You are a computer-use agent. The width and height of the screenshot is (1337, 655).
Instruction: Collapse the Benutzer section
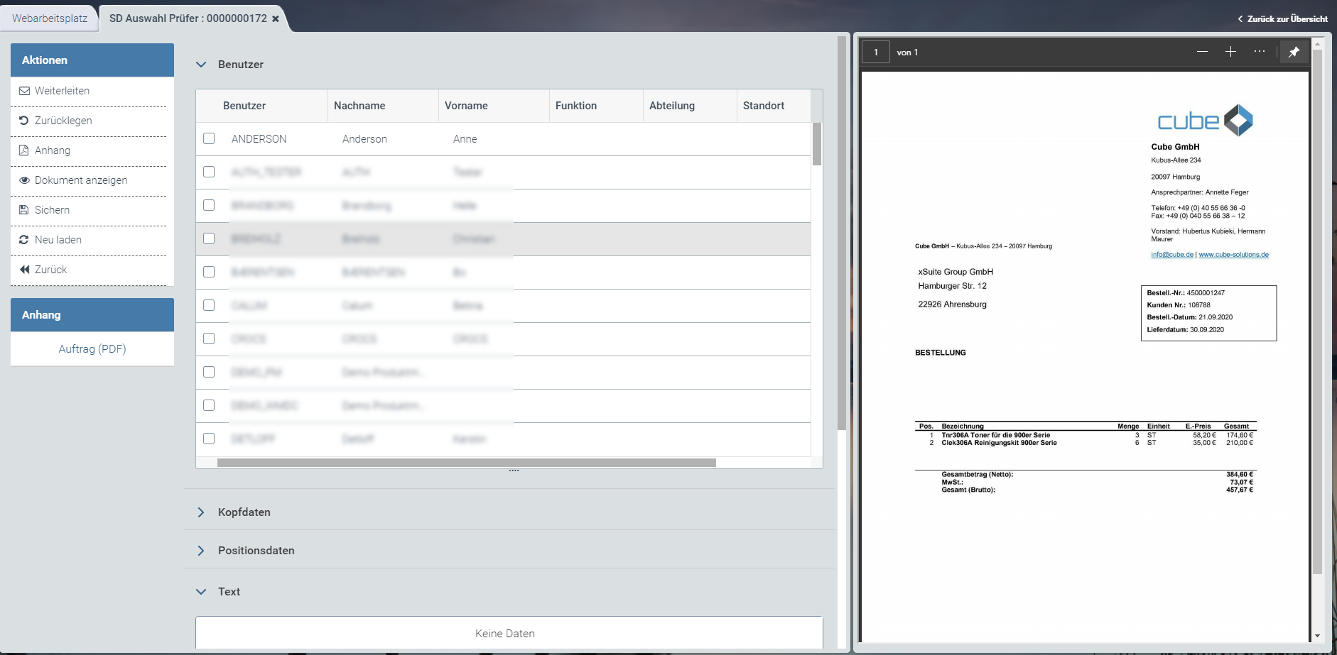pyautogui.click(x=201, y=65)
